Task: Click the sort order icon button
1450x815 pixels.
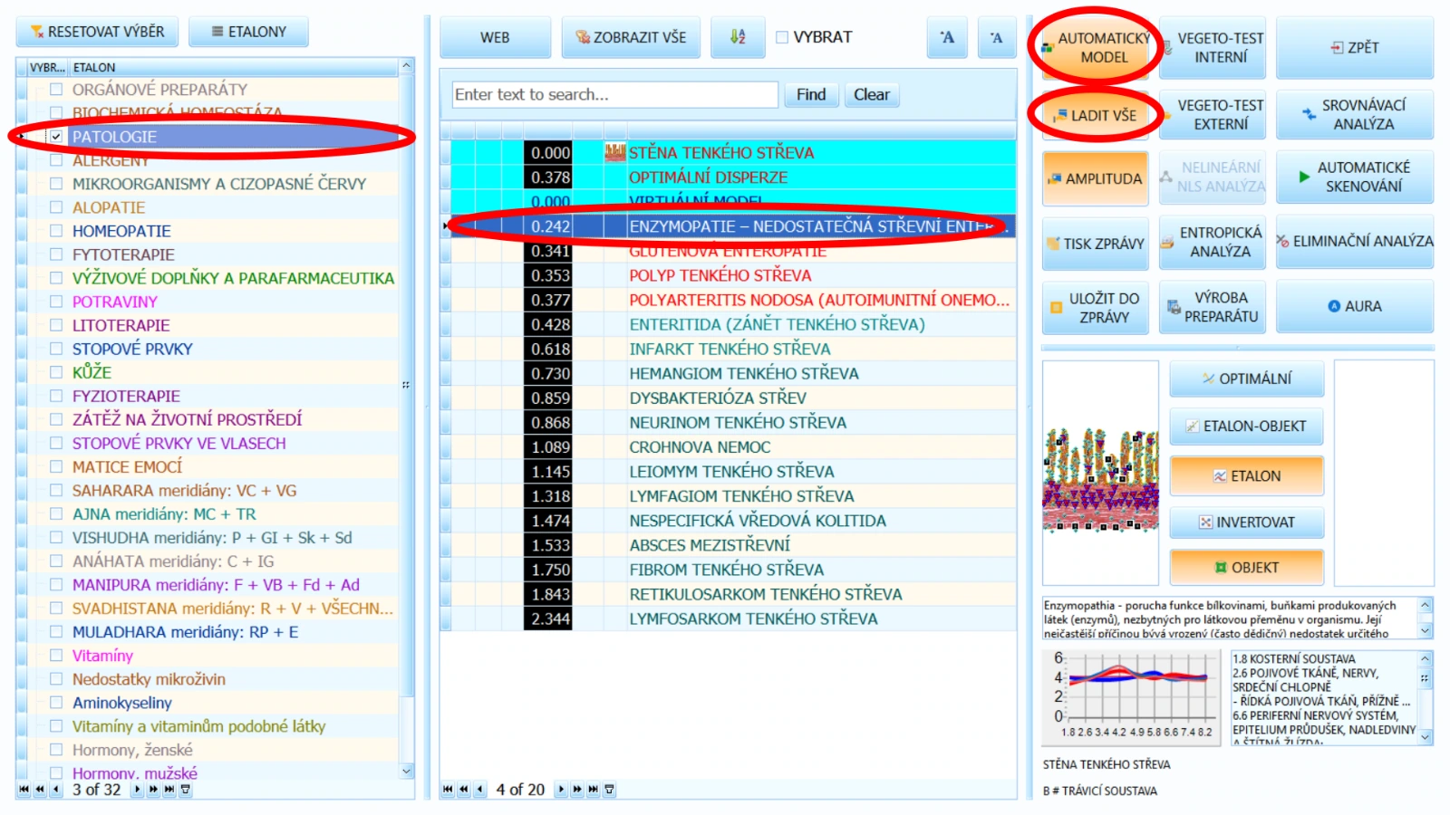Action: pyautogui.click(x=737, y=37)
